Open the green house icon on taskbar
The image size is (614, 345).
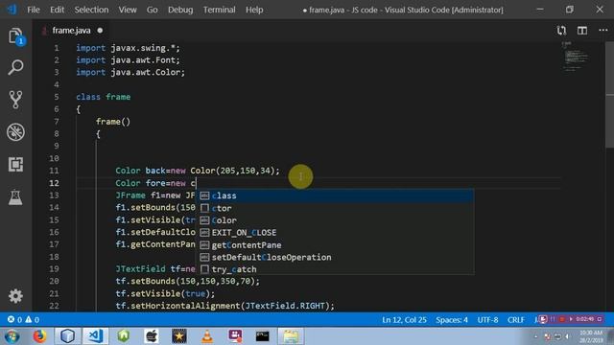tap(124, 336)
